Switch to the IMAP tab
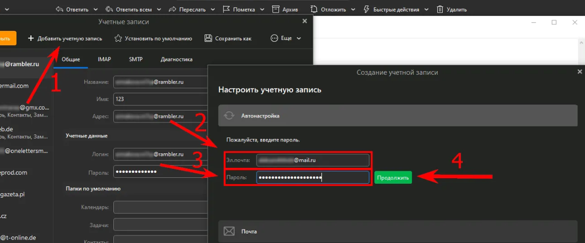 [x=104, y=59]
